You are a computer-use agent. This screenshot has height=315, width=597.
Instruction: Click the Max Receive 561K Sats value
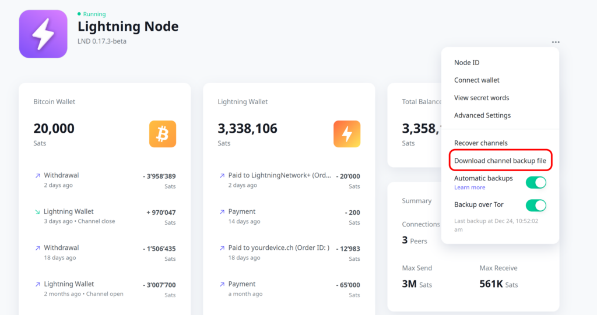[x=498, y=284]
